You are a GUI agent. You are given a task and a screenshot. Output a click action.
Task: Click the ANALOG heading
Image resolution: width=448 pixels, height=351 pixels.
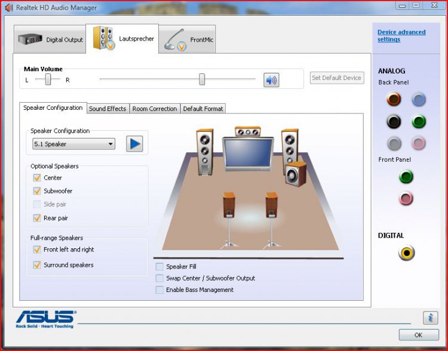pos(391,71)
